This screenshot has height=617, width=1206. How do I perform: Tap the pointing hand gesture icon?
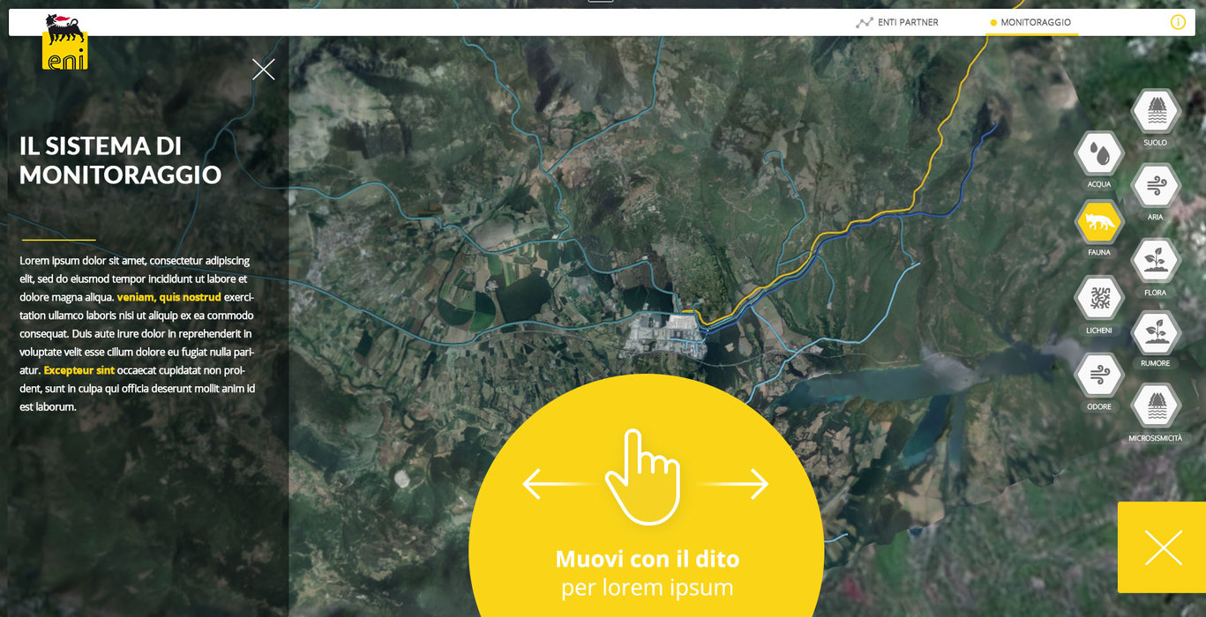(x=643, y=476)
